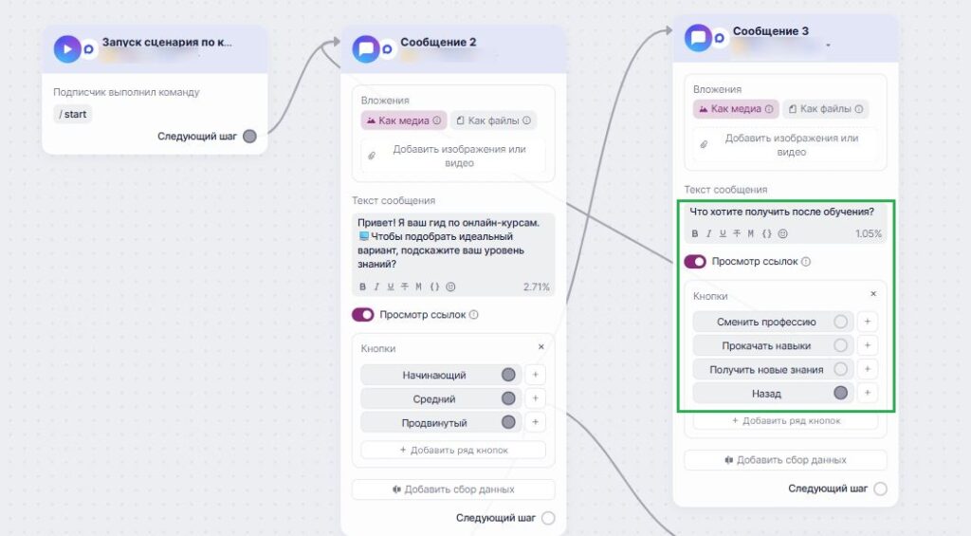Add button next to Прокачать навыки with plus
971x536 pixels.
[x=868, y=345]
